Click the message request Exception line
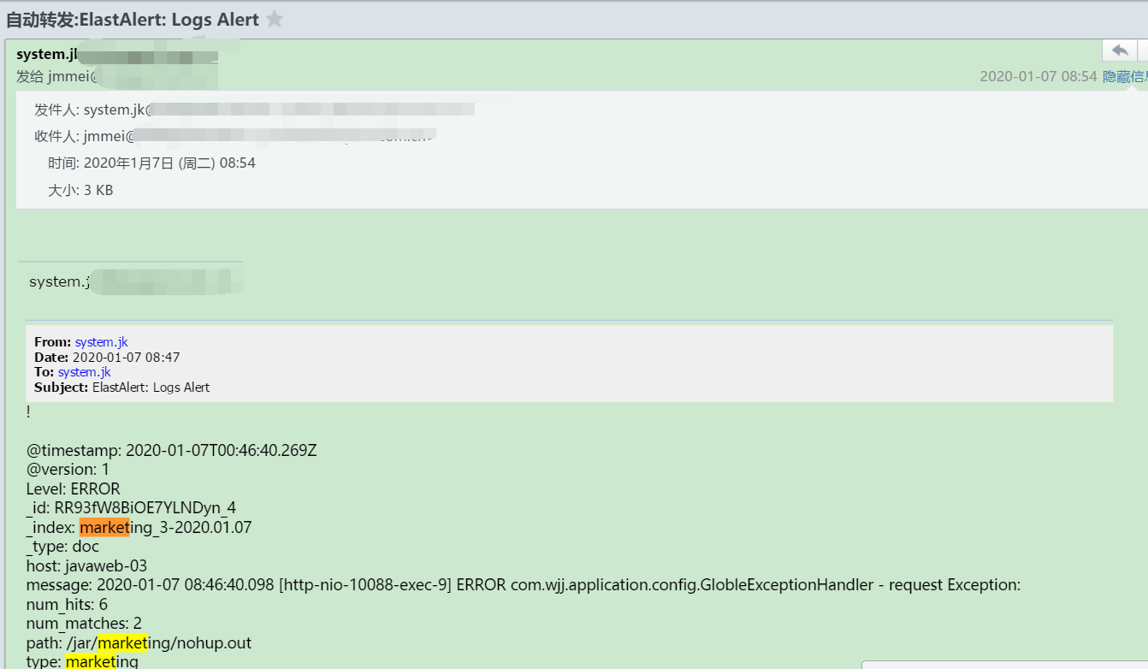Image resolution: width=1148 pixels, height=669 pixels. (x=524, y=585)
